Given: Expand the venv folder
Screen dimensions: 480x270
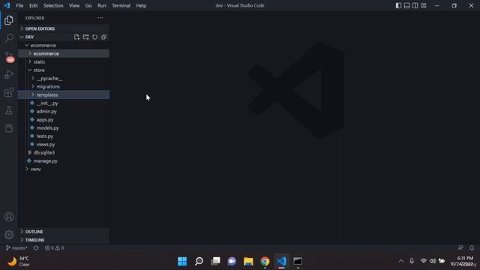Looking at the screenshot, I should 64,169.
